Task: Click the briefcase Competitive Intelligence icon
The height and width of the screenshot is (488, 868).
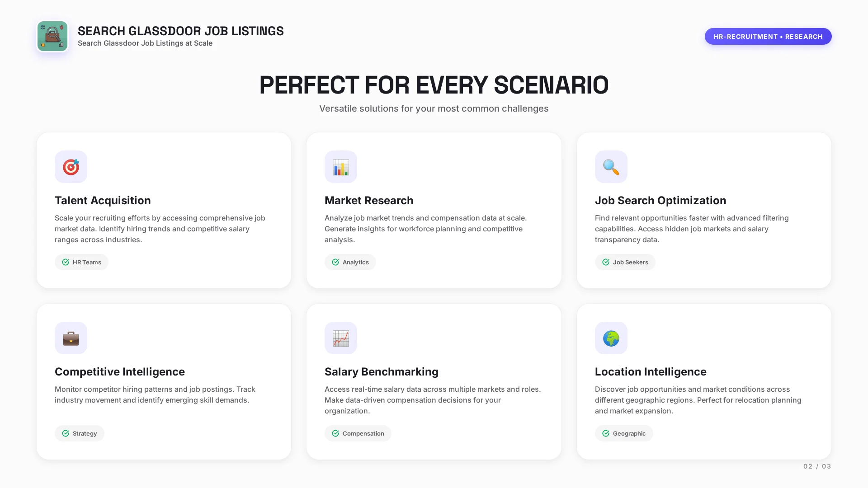Action: pyautogui.click(x=71, y=338)
